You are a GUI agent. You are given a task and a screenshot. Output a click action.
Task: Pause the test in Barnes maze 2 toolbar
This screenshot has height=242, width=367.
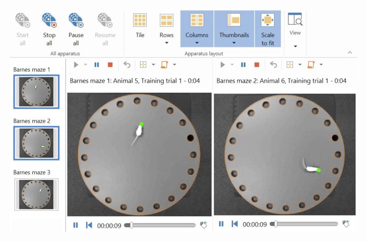(x=244, y=65)
